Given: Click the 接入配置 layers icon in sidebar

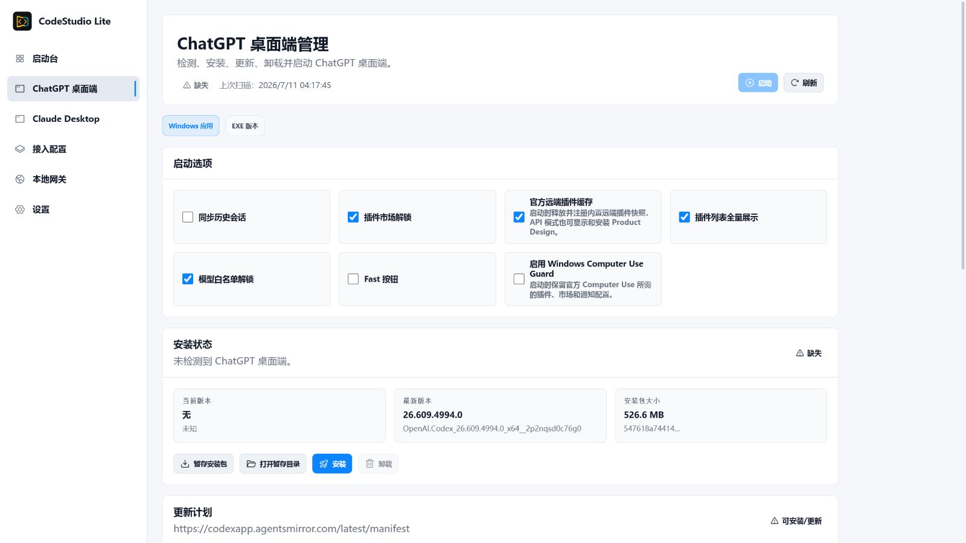Looking at the screenshot, I should [20, 149].
